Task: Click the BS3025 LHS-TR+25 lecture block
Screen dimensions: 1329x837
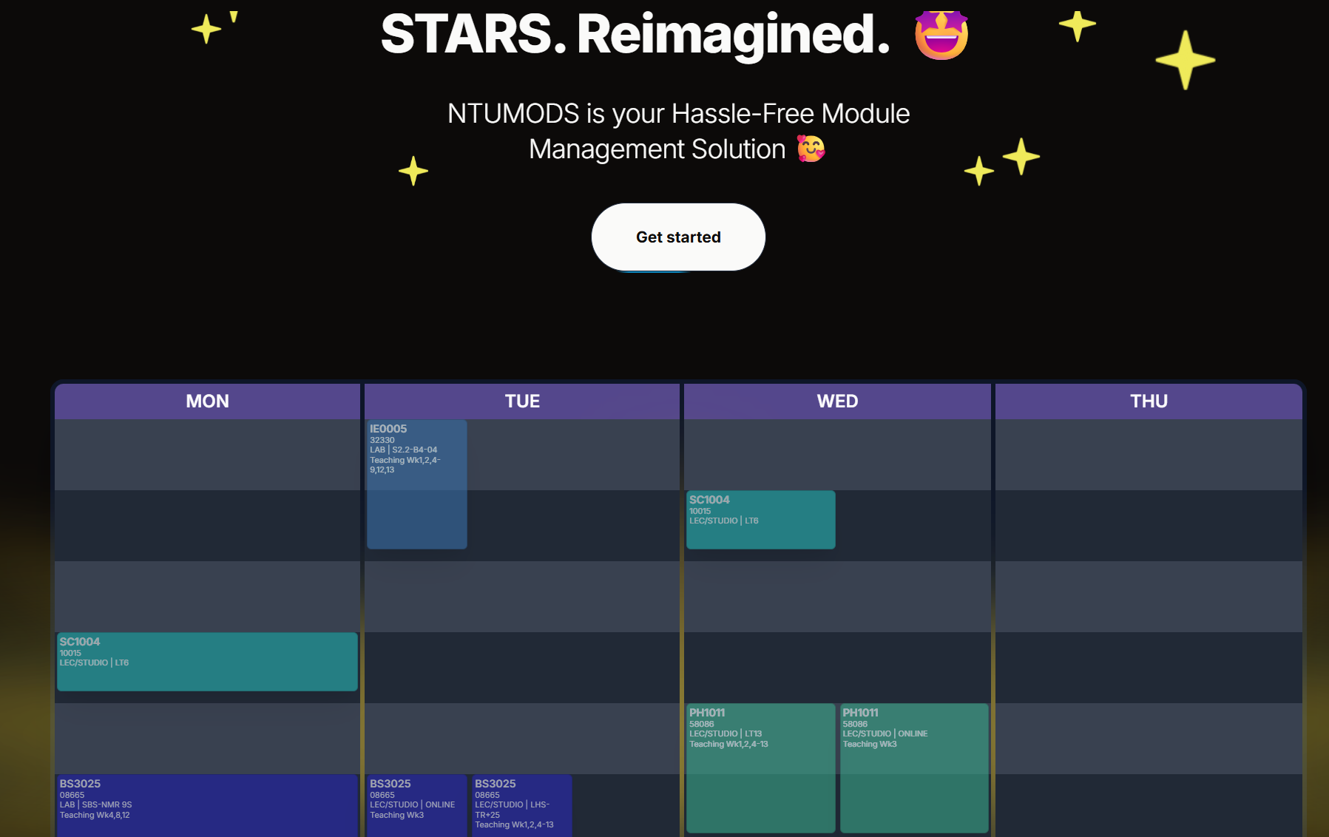Action: 521,806
